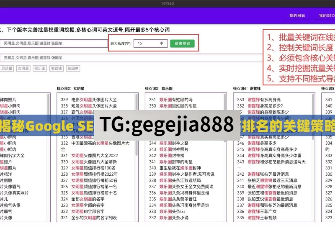Click row 340 重生后我在娱乐圈封神

[175, 168]
